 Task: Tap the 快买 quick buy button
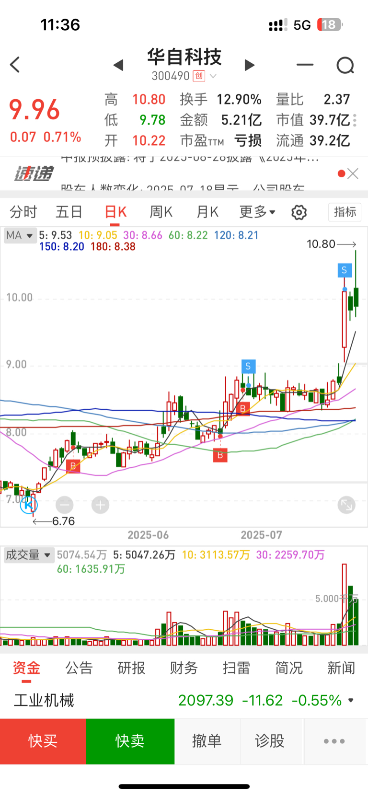(x=43, y=741)
